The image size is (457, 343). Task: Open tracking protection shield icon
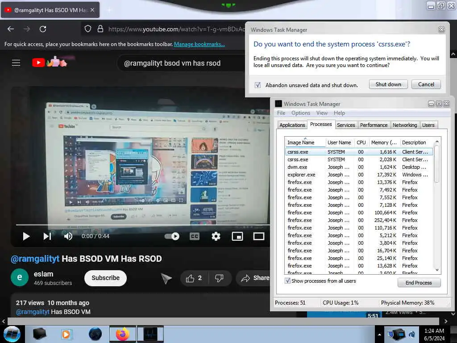coord(88,29)
